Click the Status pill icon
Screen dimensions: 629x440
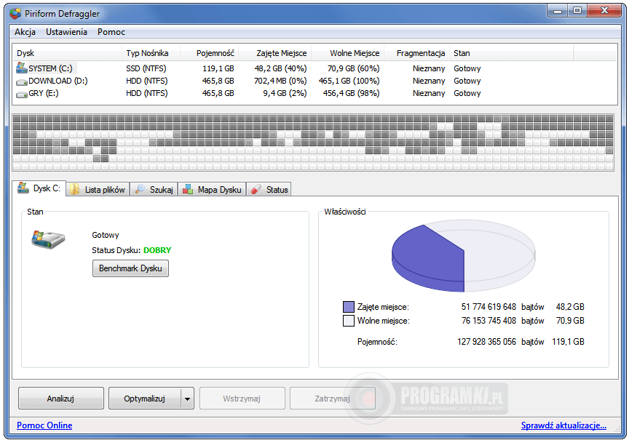click(256, 189)
